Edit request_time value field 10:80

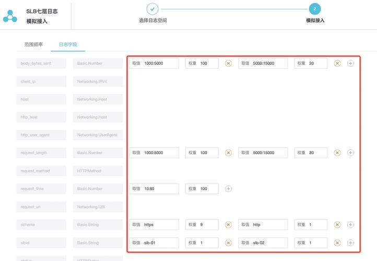click(x=154, y=188)
